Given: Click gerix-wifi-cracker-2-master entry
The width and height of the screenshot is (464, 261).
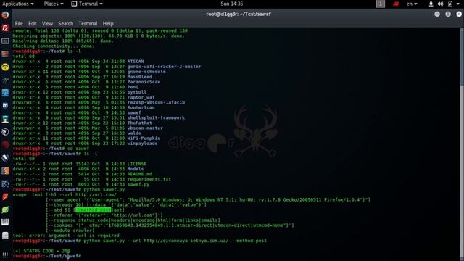Looking at the screenshot, I should click(x=164, y=67).
